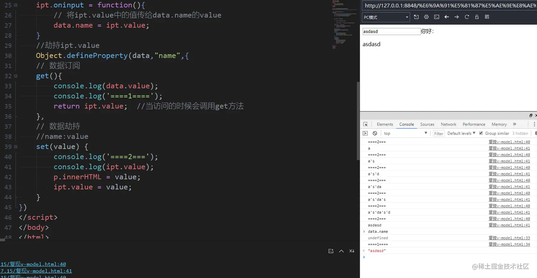
Task: Toggle the lock icon in preview toolbar
Action: [x=477, y=17]
